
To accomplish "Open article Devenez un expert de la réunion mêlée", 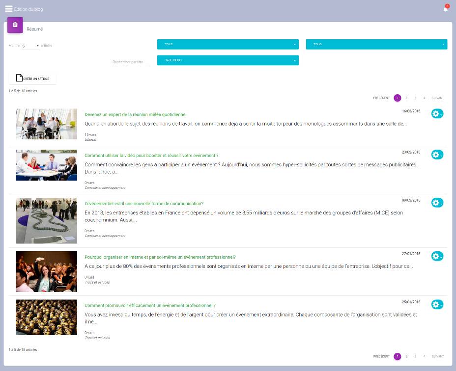I will [135, 114].
